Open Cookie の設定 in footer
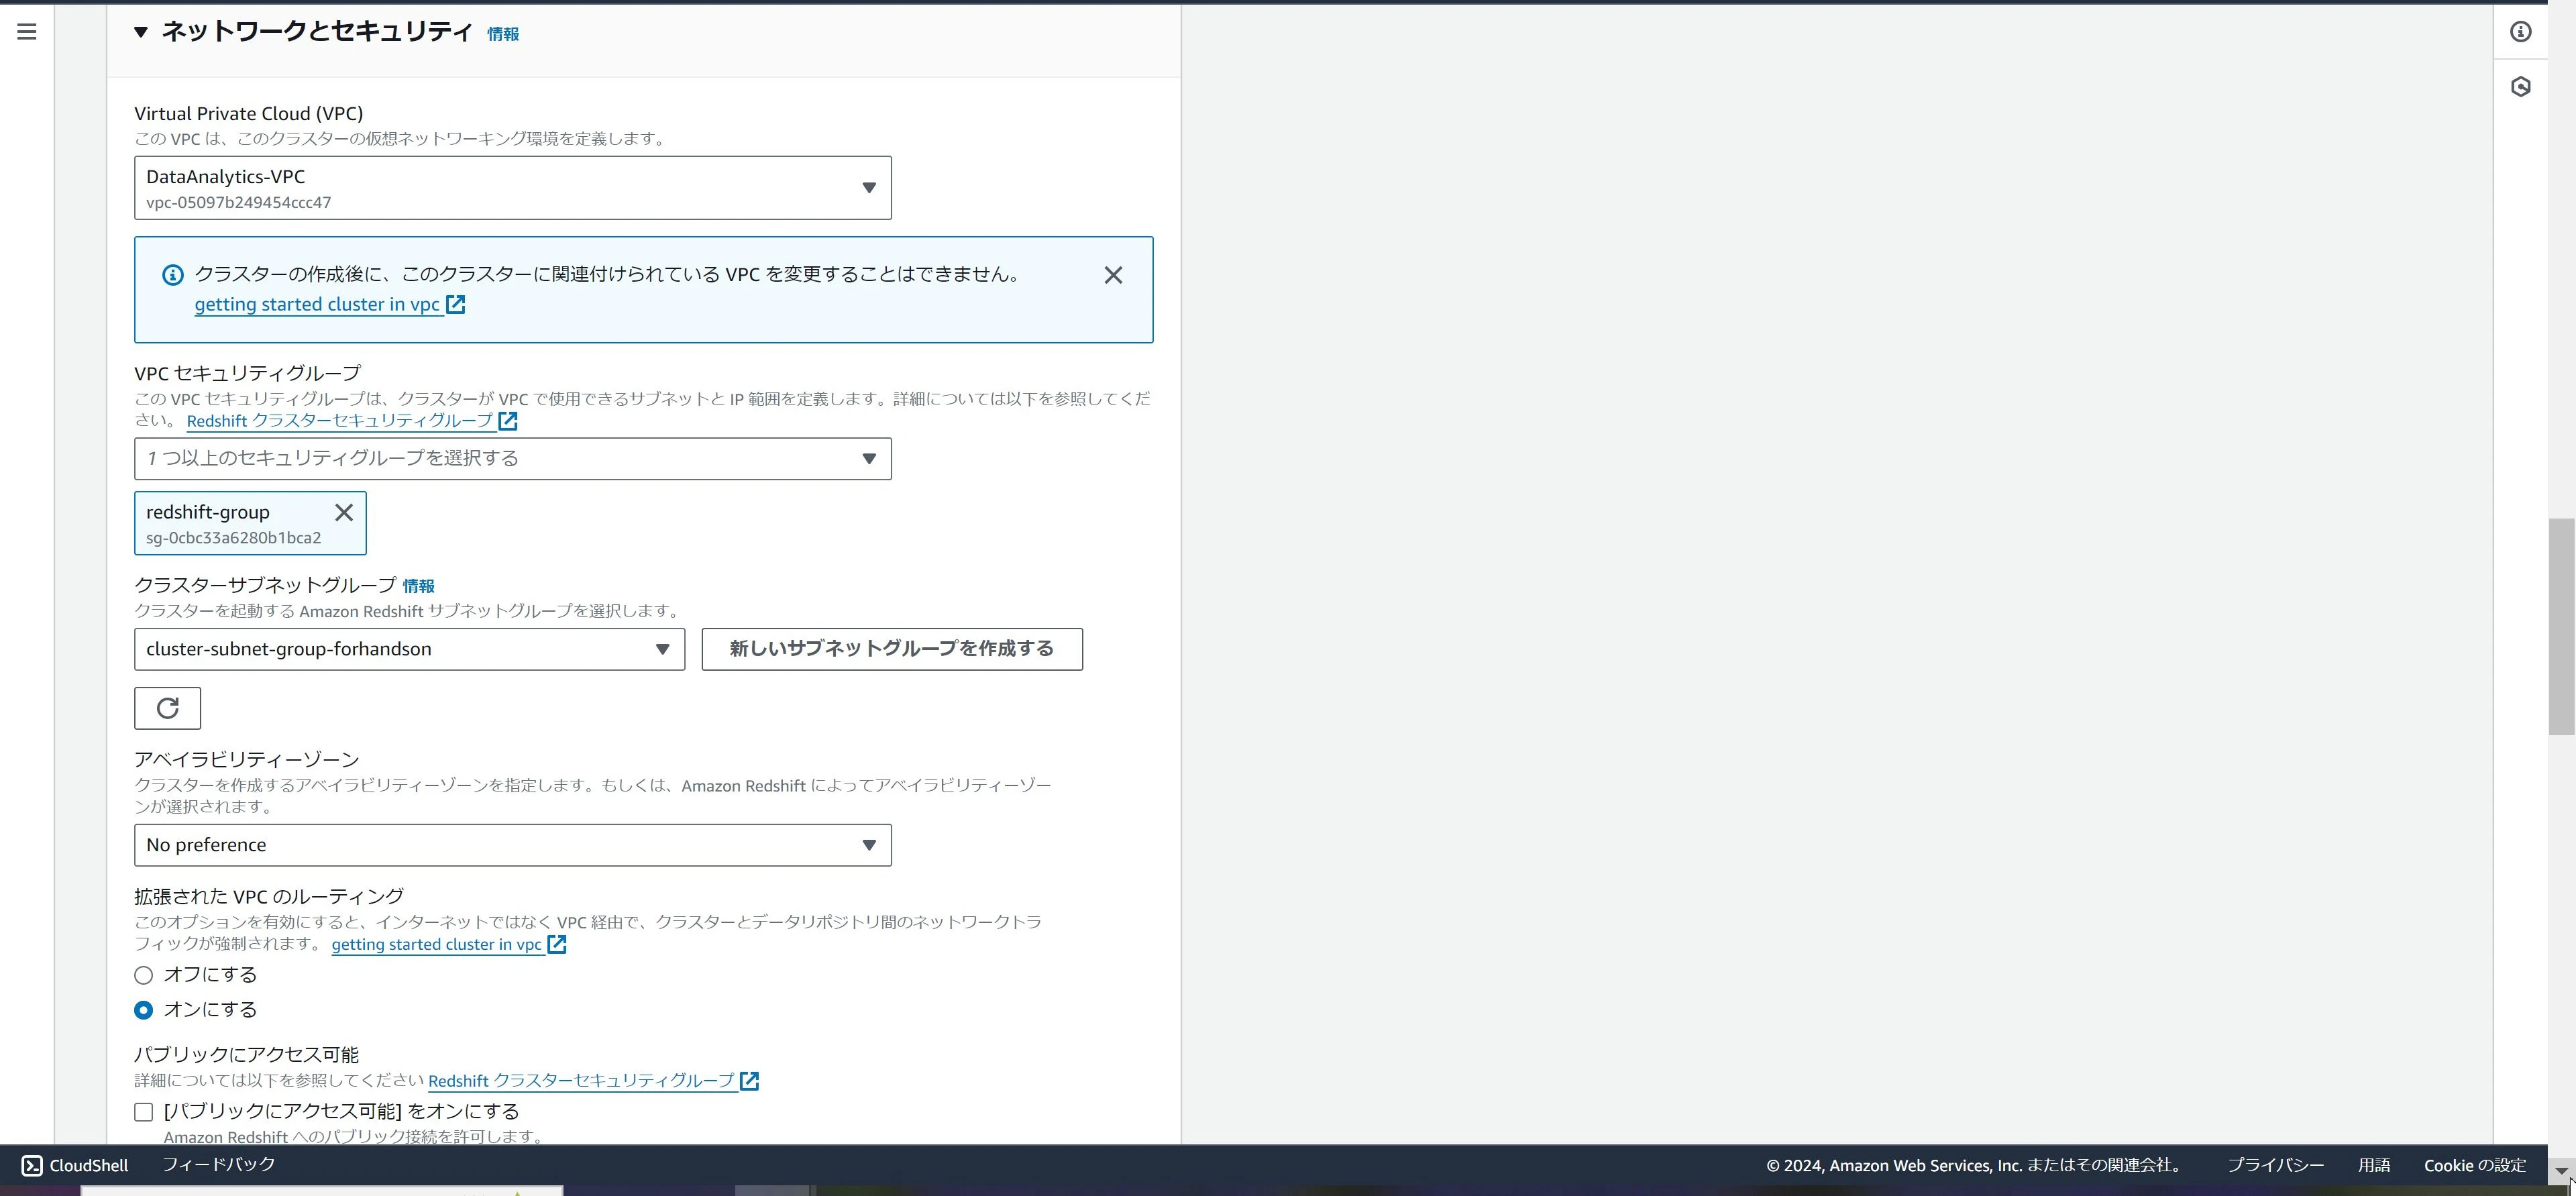Image resolution: width=2576 pixels, height=1196 pixels. [2475, 1165]
